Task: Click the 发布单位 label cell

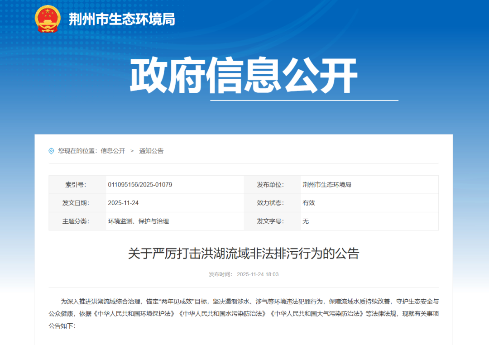Action: (x=272, y=185)
